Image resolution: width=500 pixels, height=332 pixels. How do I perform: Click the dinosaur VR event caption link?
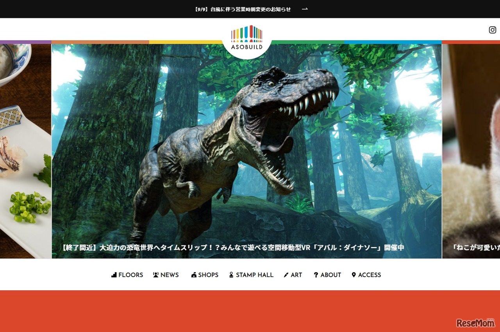point(233,247)
